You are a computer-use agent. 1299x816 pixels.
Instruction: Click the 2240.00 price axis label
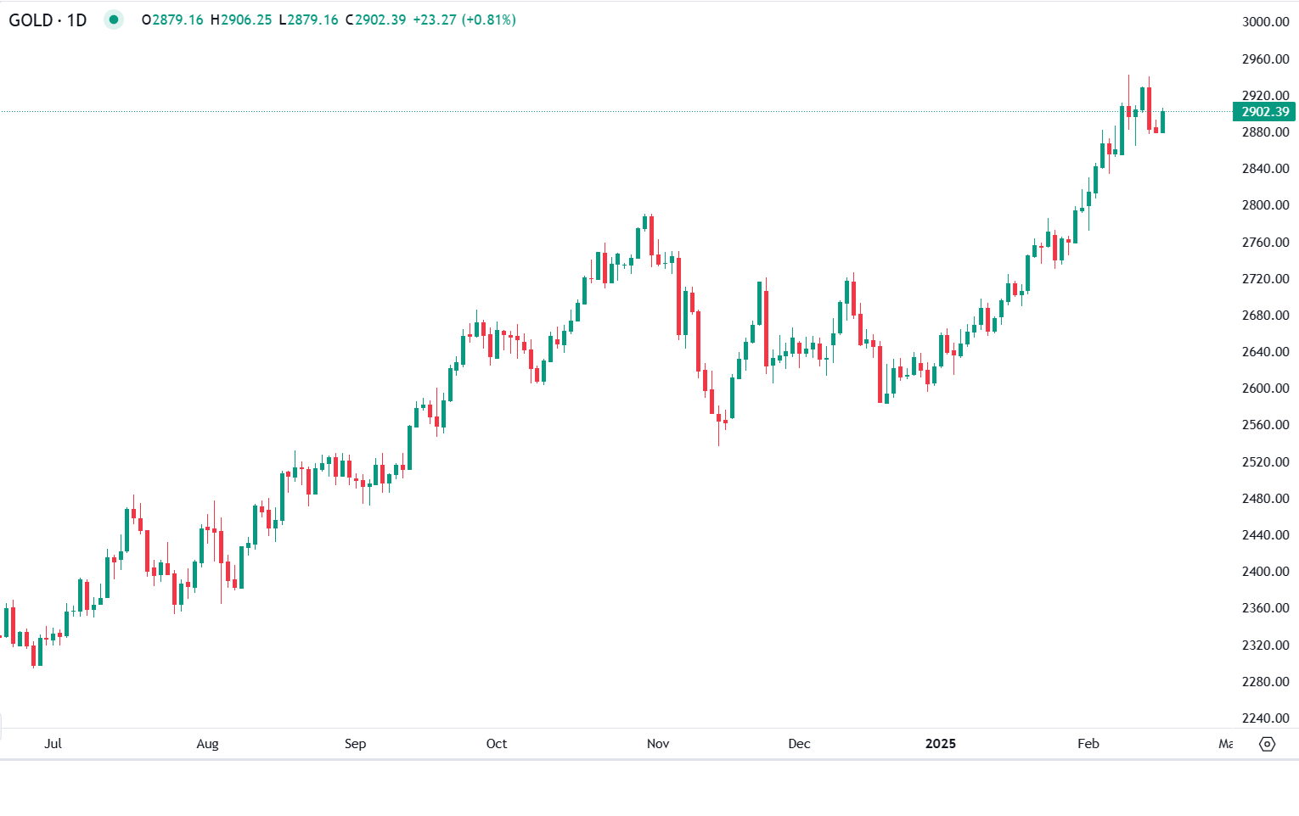1265,718
